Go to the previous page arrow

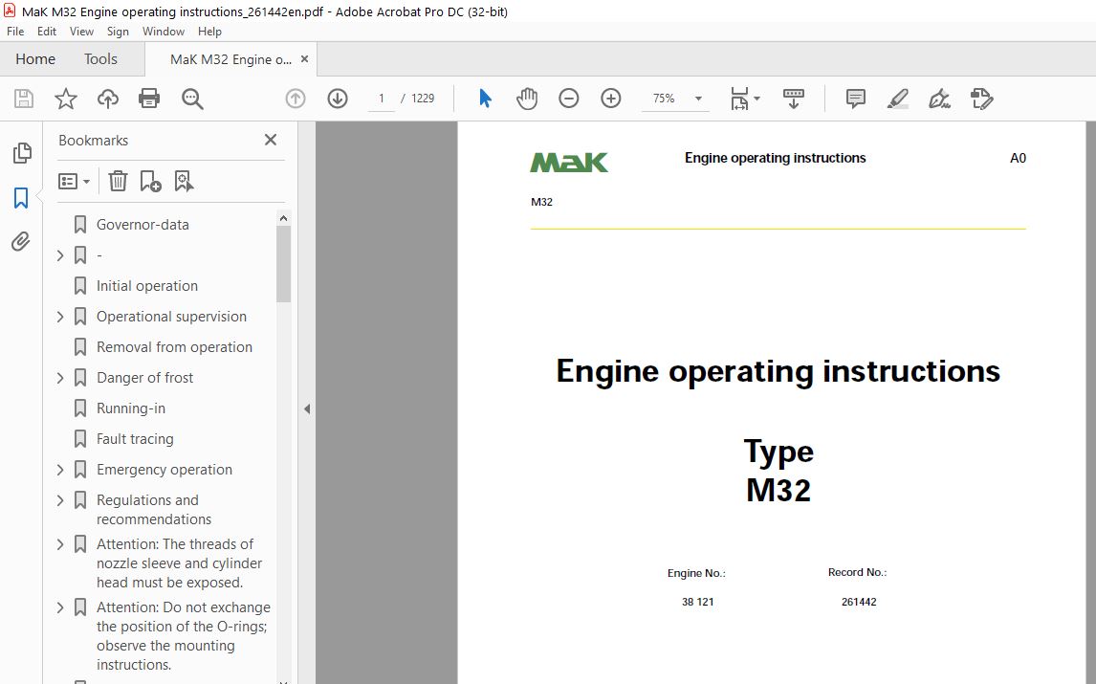tap(296, 99)
